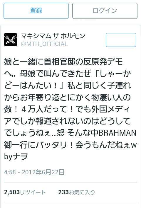Open the マキシマム ザ ホルモン display name
Image resolution: width=141 pixels, height=208 pixels.
(x=53, y=36)
